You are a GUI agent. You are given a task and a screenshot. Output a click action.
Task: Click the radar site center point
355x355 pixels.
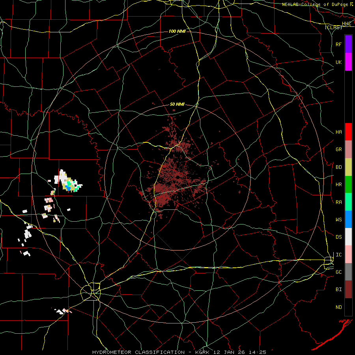click(178, 177)
